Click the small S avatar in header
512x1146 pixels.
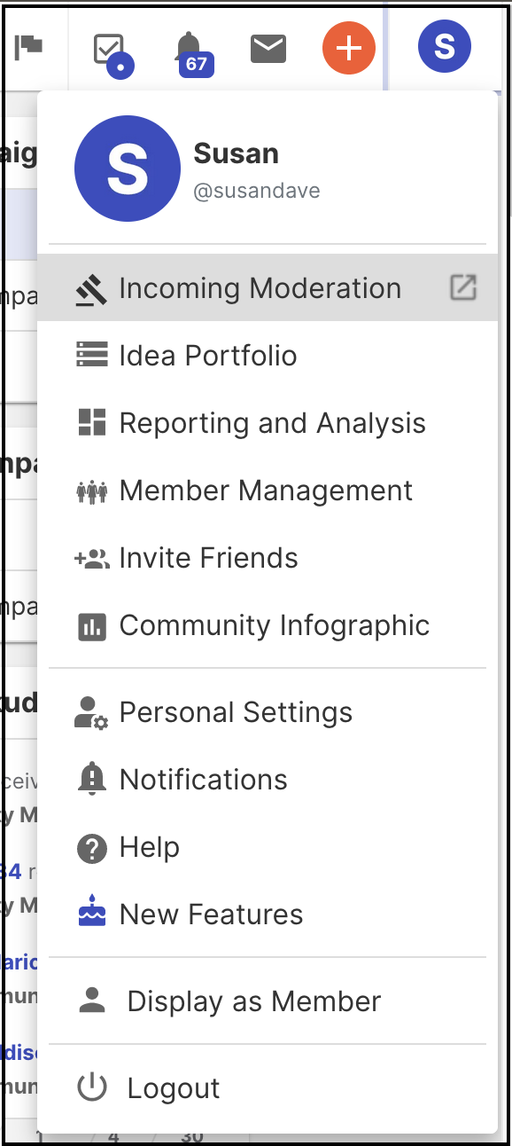(x=445, y=46)
